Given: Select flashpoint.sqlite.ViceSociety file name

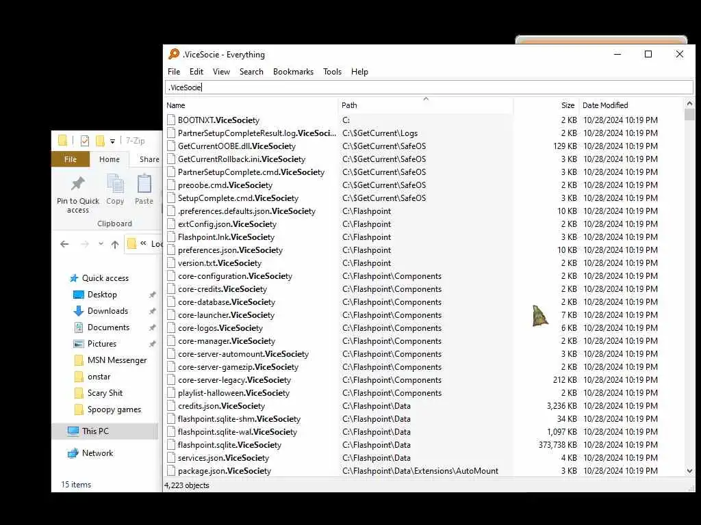Looking at the screenshot, I should 229,444.
